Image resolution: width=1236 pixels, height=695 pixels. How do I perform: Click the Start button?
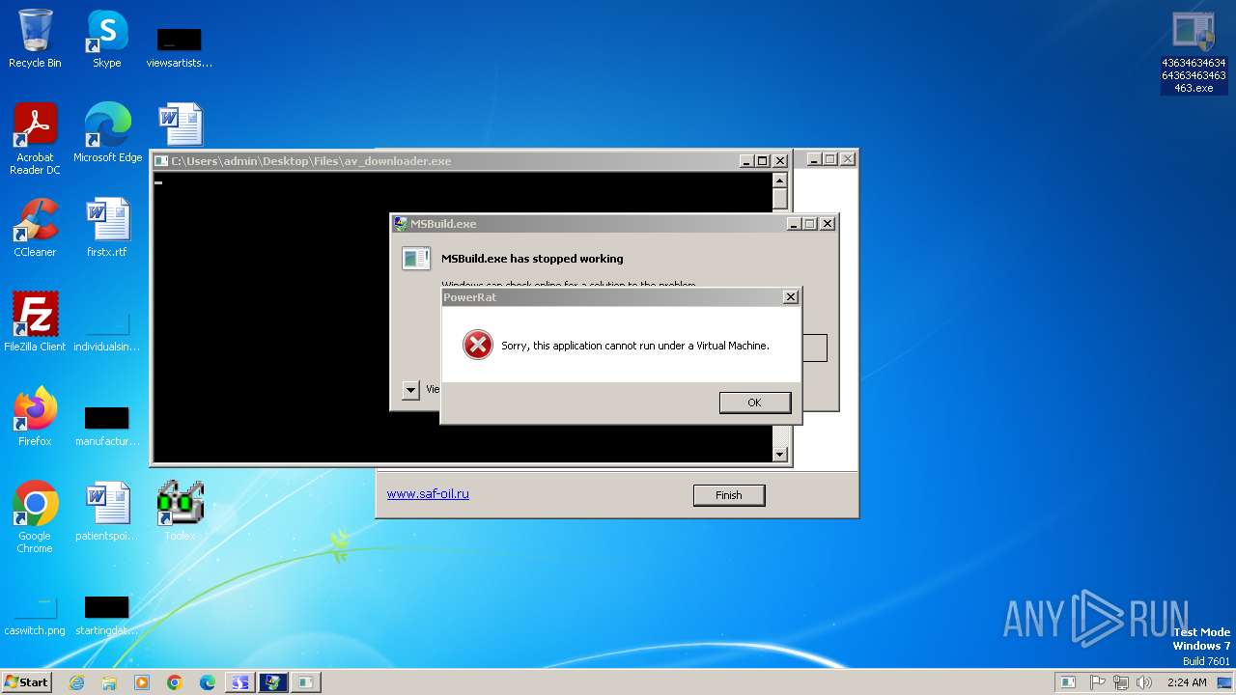click(x=26, y=682)
